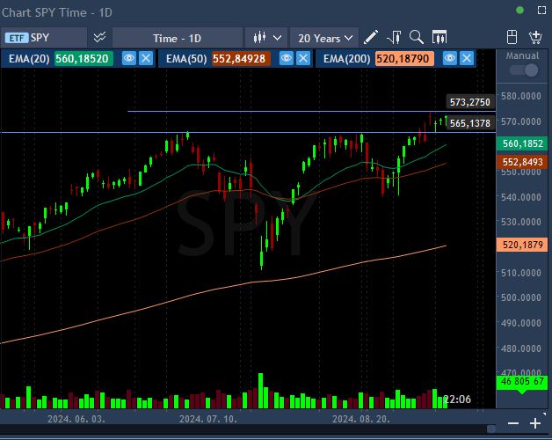The height and width of the screenshot is (440, 552).
Task: Open the 20 Years range dropdown
Action: click(324, 38)
